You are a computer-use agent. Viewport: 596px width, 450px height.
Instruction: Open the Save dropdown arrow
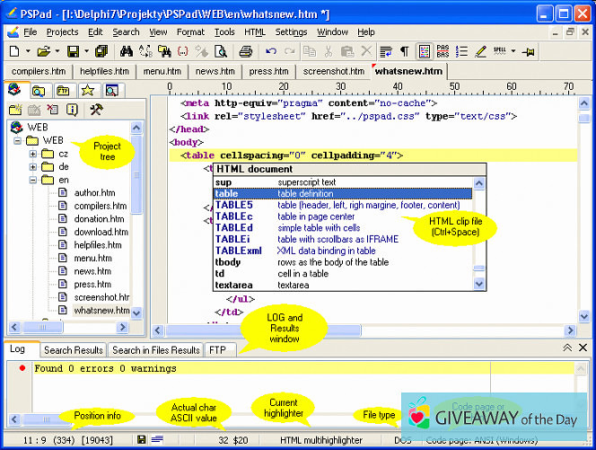(86, 51)
